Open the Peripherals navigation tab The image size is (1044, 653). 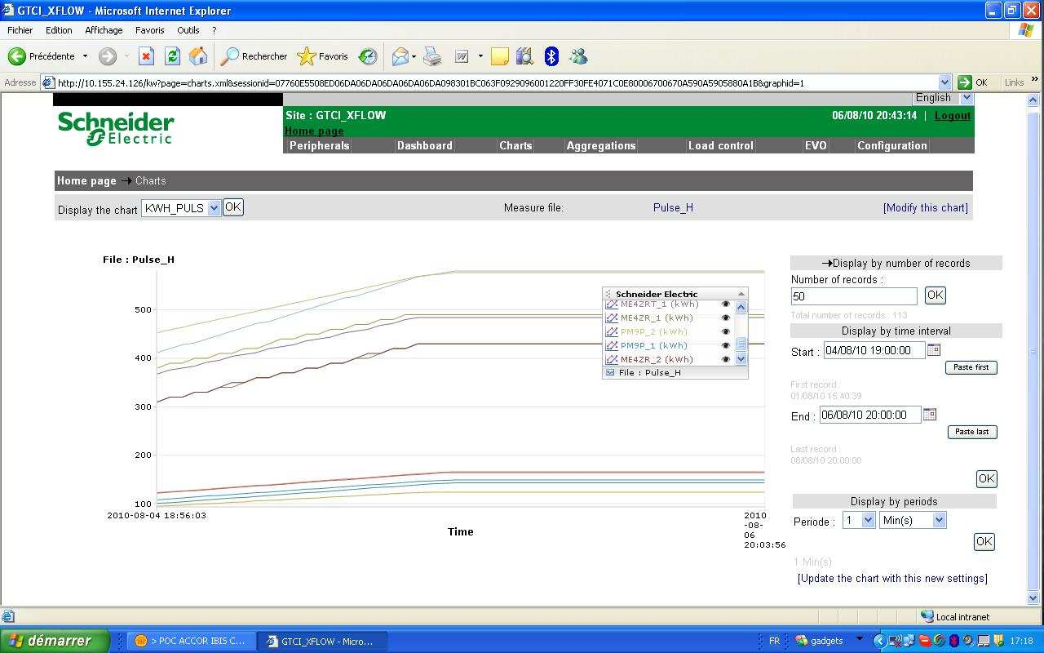[x=319, y=145]
